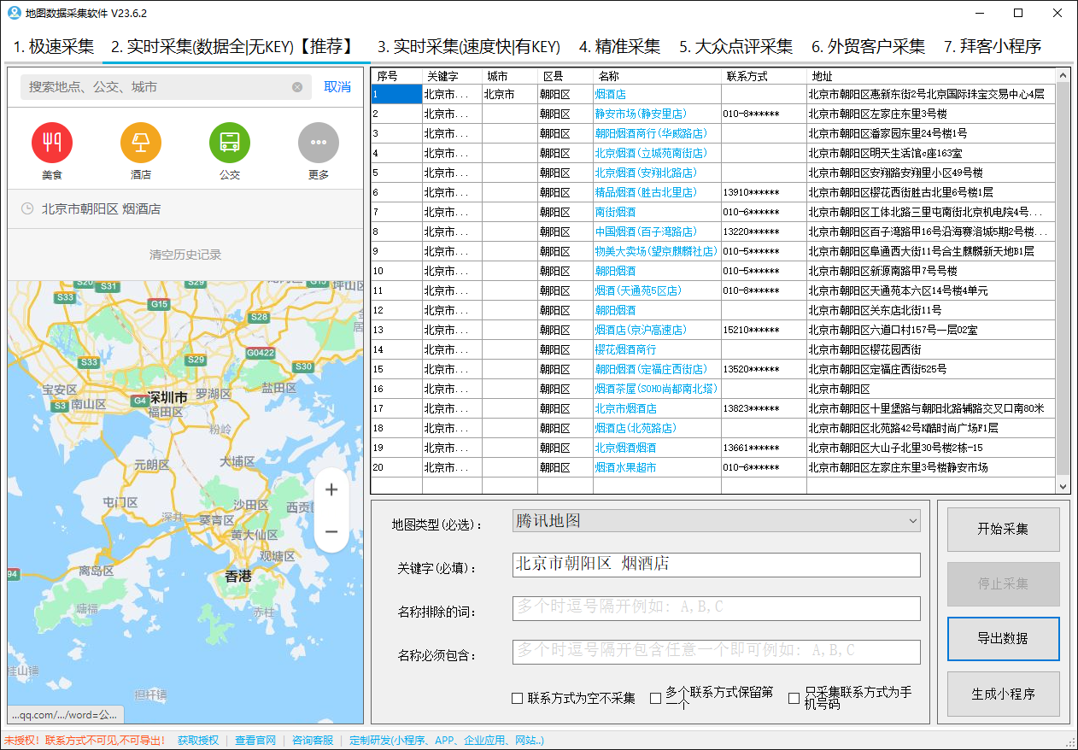
Task: Select the 美食 (food) category icon
Action: 52,144
